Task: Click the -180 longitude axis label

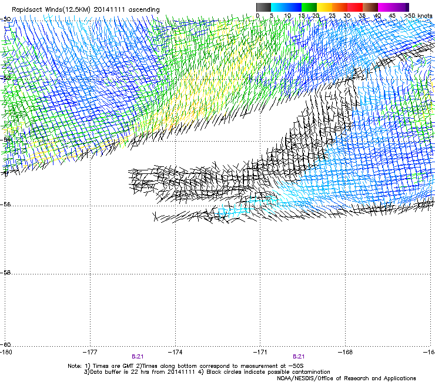Action: click(6, 352)
